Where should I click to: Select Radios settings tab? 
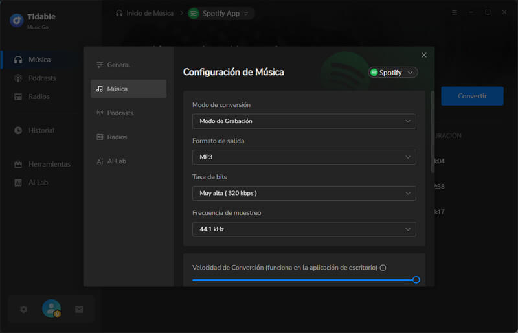pyautogui.click(x=128, y=137)
